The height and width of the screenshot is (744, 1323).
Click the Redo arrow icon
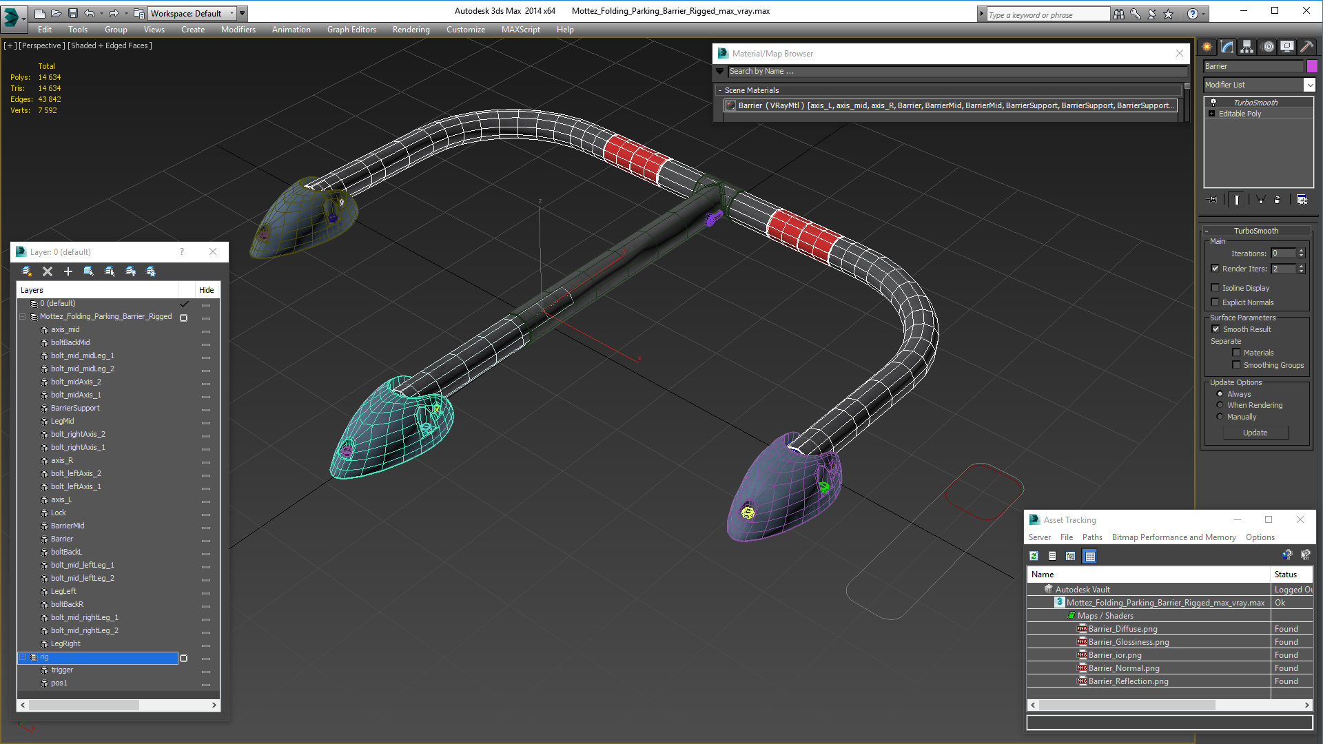[x=114, y=13]
